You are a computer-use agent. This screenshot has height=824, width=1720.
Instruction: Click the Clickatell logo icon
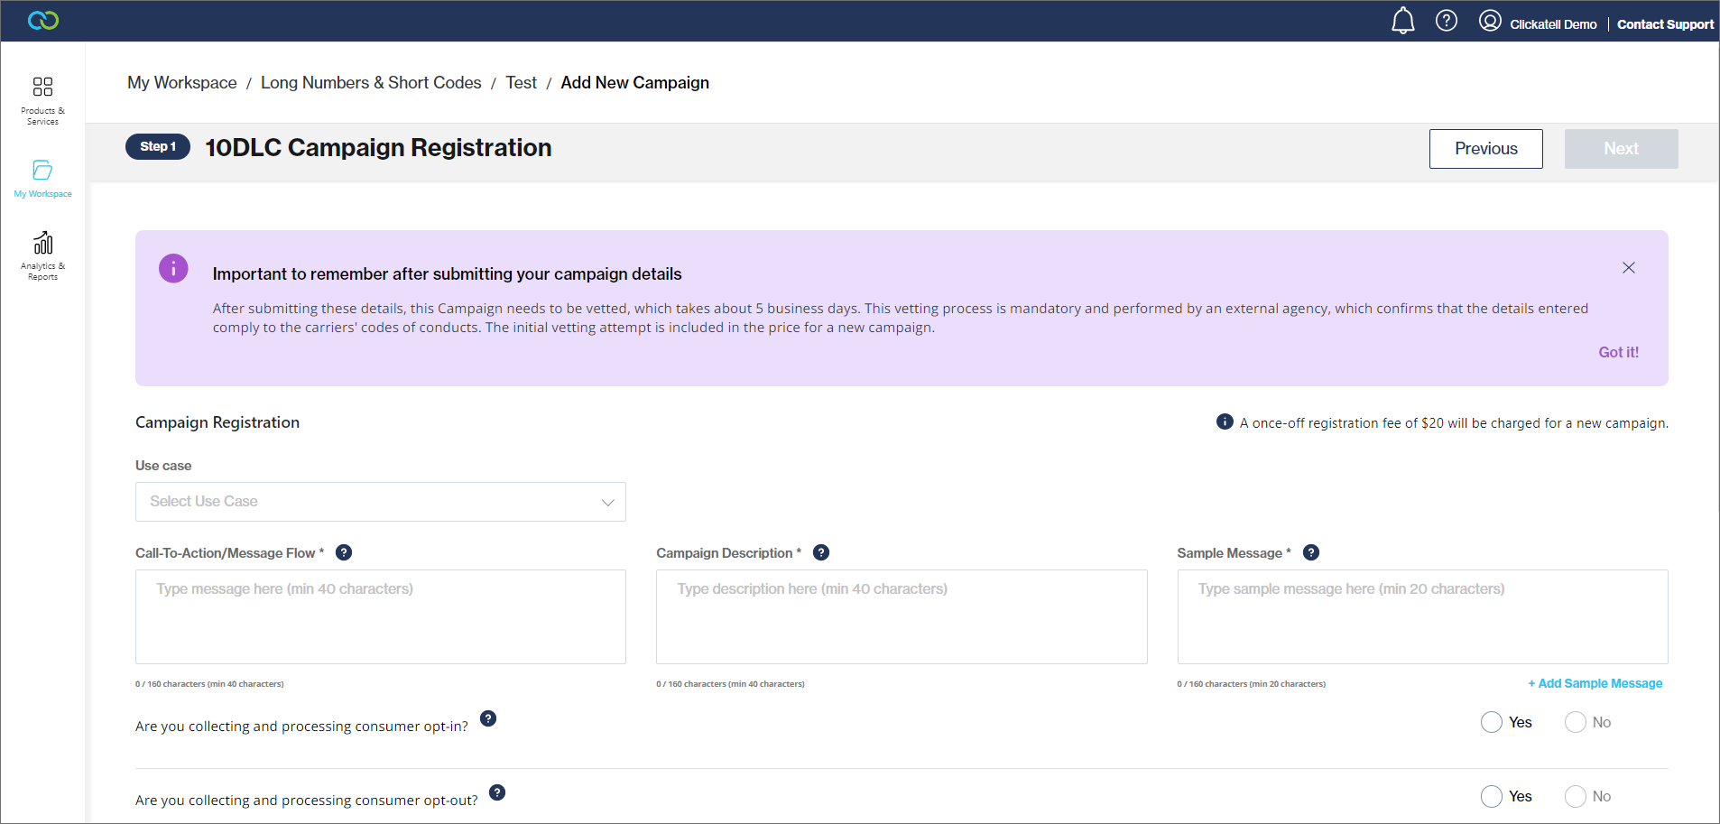(43, 21)
